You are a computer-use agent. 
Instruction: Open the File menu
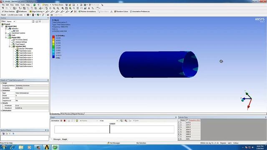[3, 5]
